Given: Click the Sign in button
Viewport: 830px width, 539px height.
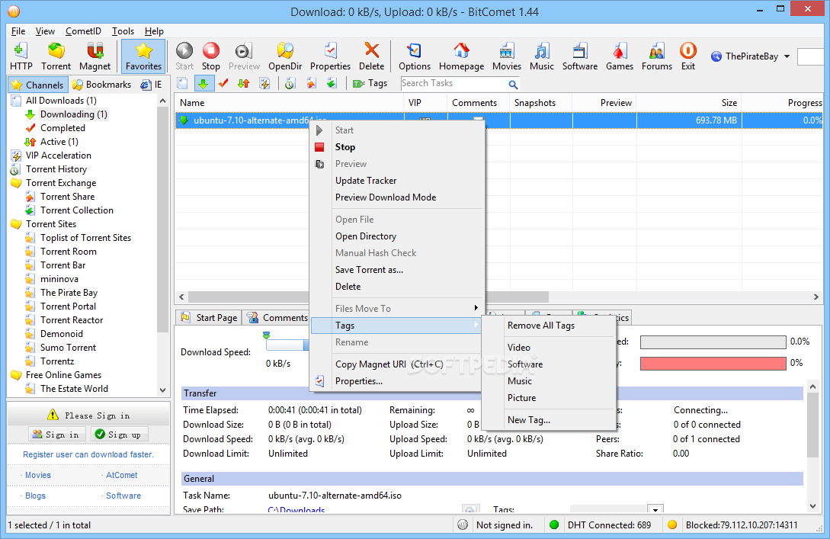Looking at the screenshot, I should coord(56,435).
